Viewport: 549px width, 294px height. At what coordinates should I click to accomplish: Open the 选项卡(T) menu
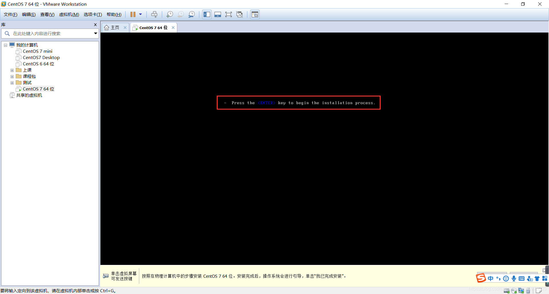(x=93, y=15)
